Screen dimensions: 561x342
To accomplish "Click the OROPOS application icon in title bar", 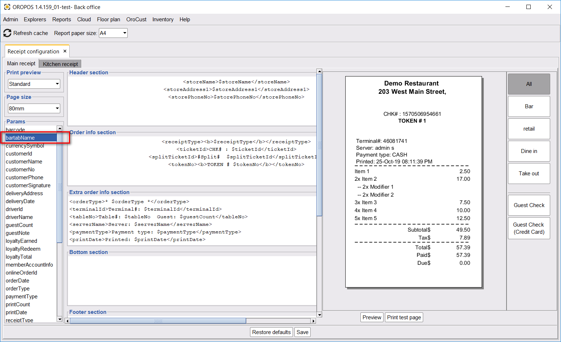I will tap(7, 7).
